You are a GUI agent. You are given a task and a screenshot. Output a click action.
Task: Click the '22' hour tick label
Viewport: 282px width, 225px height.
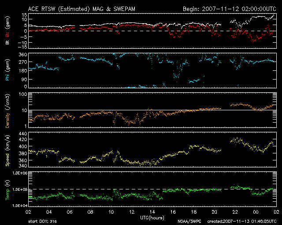point(235,212)
